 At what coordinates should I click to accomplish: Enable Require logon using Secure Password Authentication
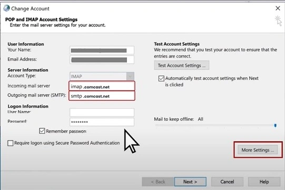[11, 143]
